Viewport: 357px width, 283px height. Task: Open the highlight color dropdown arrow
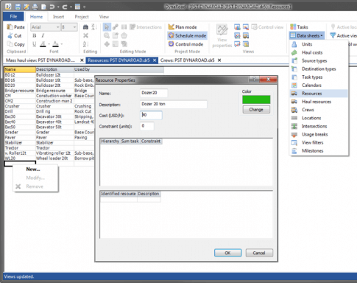click(62, 44)
